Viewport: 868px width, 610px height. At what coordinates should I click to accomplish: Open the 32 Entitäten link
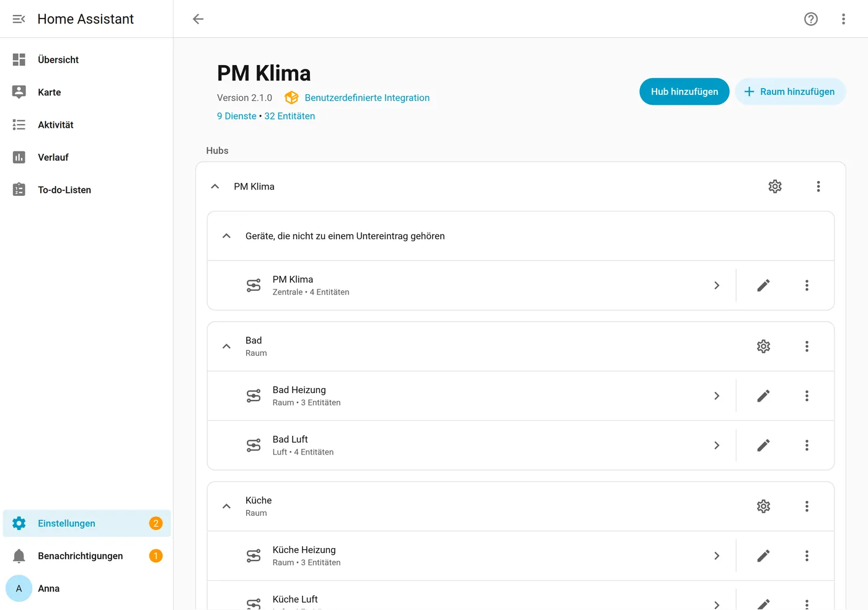tap(290, 116)
